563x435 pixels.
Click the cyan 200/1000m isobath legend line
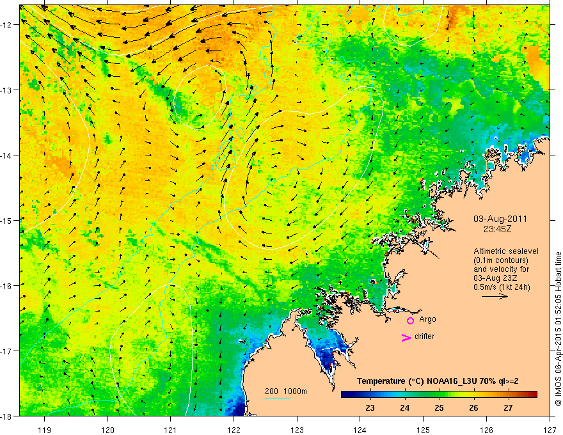[278, 398]
